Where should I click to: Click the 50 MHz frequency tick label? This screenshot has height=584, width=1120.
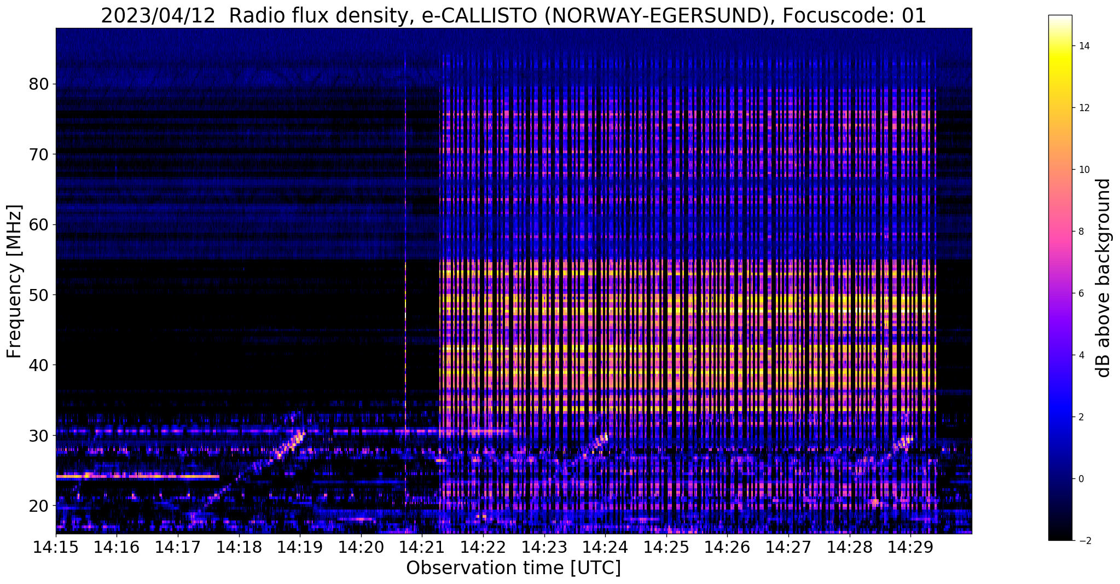(39, 295)
